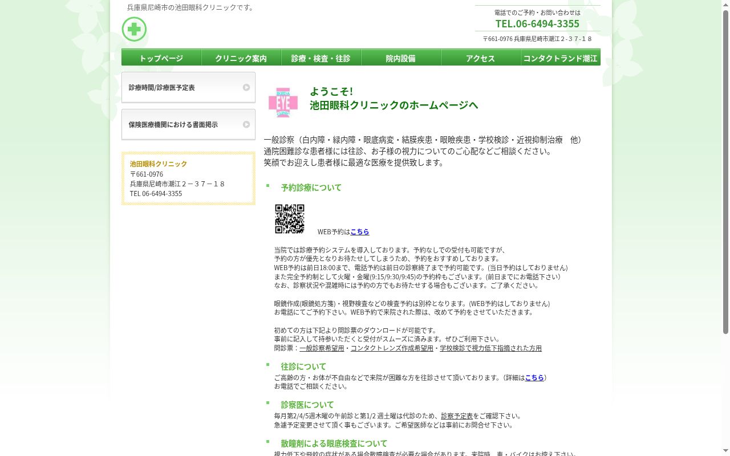Click the page's vertical scrollbar thumb
Screen dimensions: 730x456
pyautogui.click(x=725, y=172)
